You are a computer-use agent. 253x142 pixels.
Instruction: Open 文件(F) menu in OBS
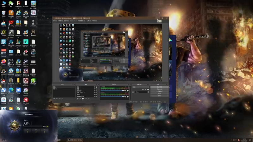[x=55, y=21]
